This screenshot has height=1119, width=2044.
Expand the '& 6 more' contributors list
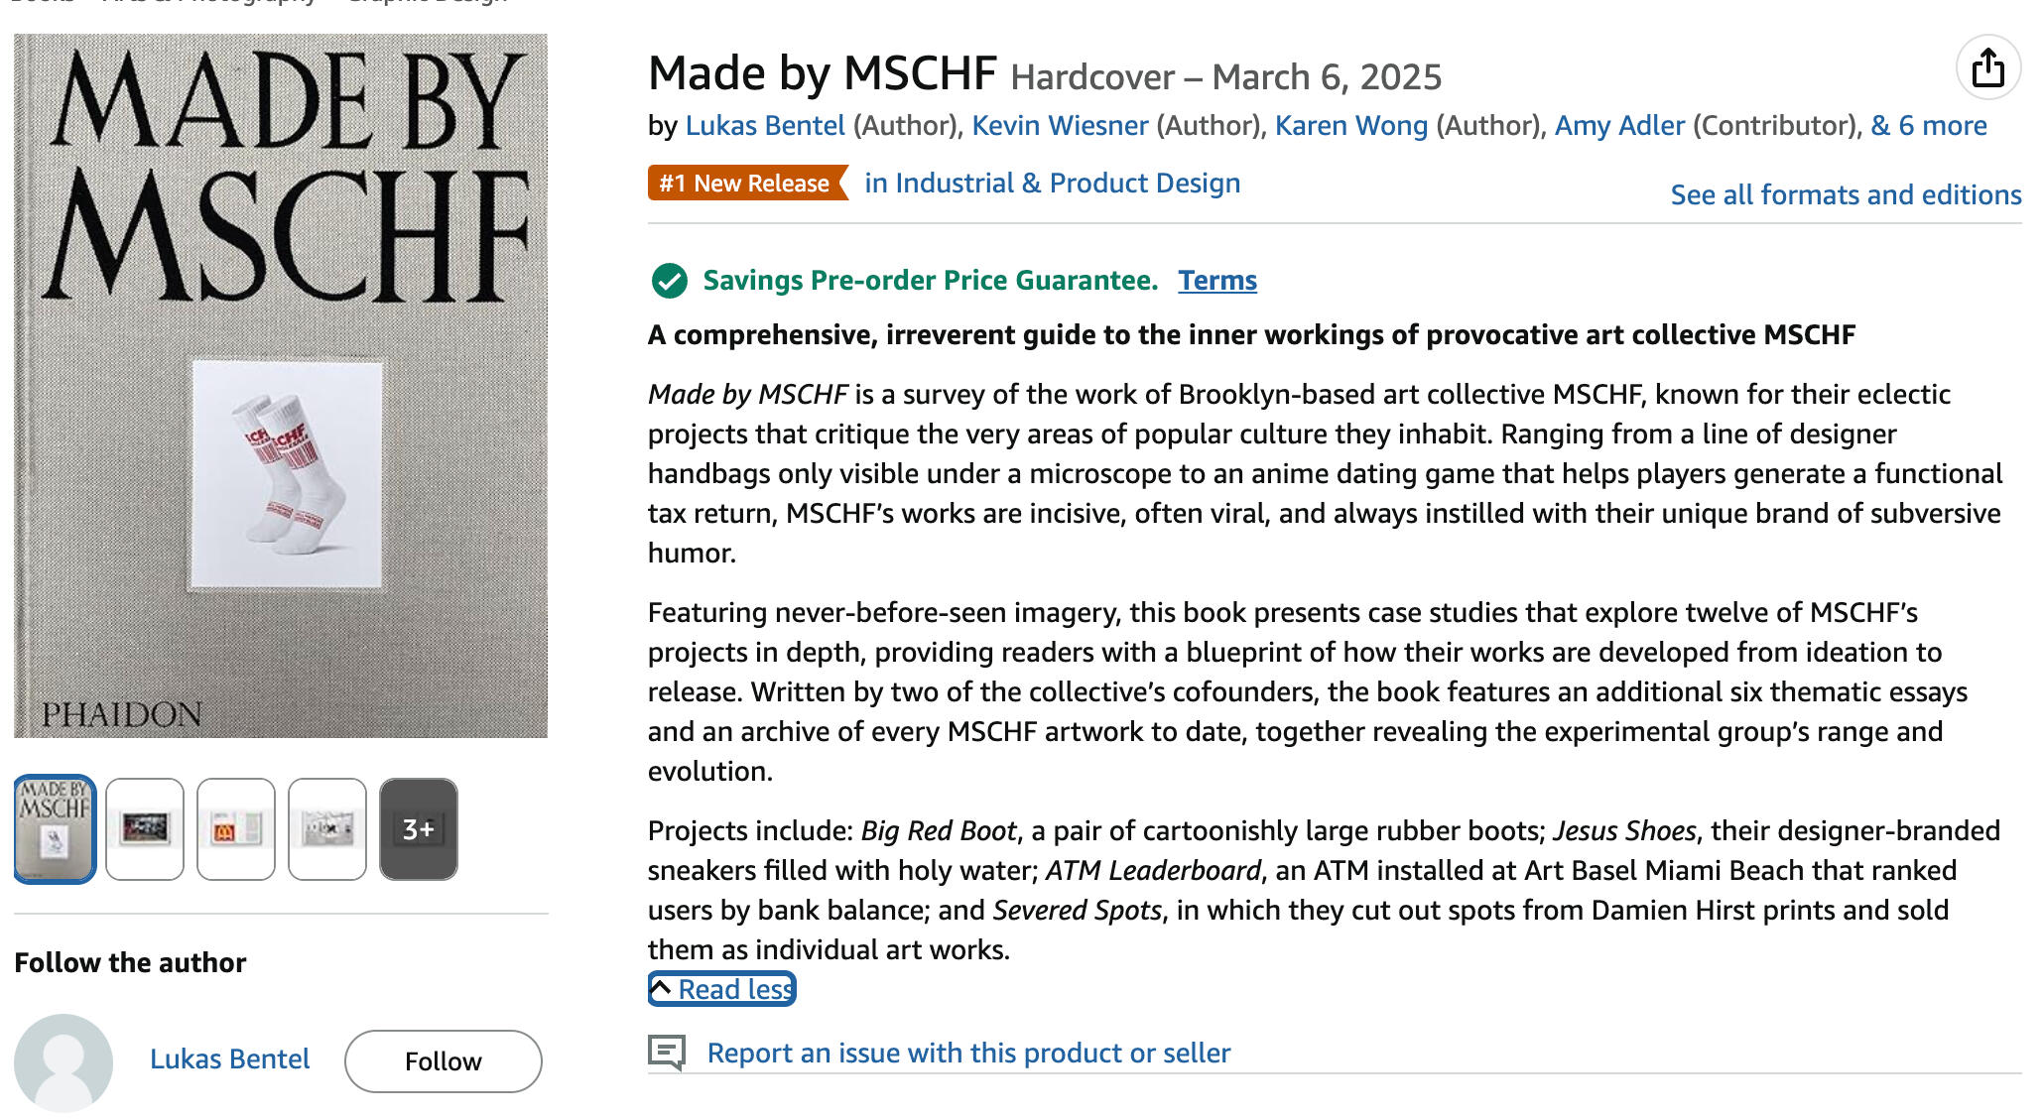(x=1928, y=126)
